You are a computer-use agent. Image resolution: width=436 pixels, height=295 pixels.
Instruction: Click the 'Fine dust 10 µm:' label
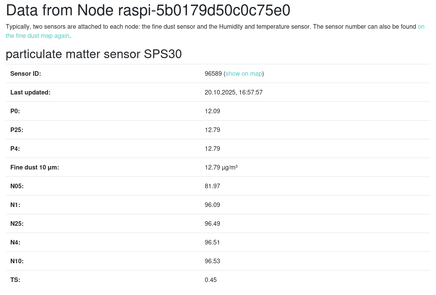[34, 167]
